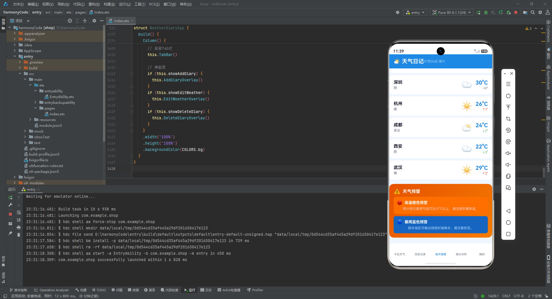This screenshot has height=299, width=552.
Task: Stop the process in the Run panel
Action: click(10, 214)
